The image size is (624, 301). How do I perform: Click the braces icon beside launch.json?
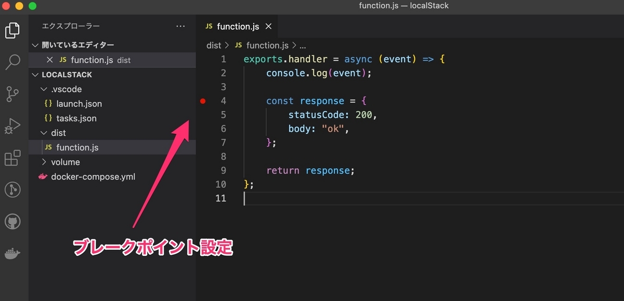[x=48, y=104]
